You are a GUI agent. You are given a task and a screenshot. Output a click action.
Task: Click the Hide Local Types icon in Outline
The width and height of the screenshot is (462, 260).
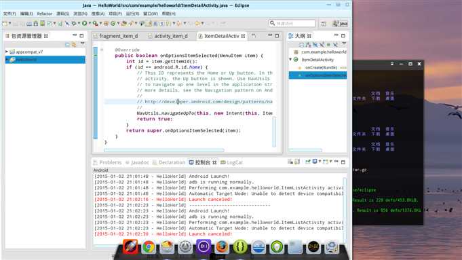coord(335,45)
